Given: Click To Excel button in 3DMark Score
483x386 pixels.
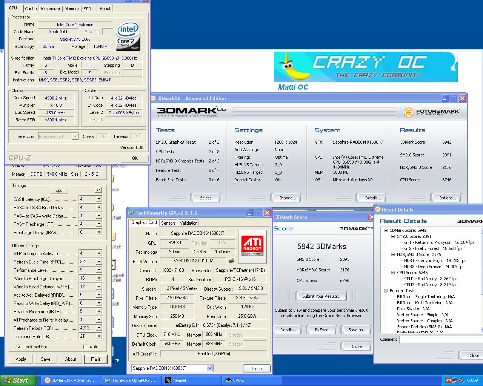Looking at the screenshot, I should [x=322, y=330].
